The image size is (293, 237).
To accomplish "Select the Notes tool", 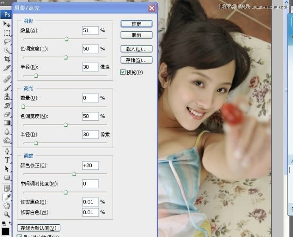I will [x=7, y=188].
